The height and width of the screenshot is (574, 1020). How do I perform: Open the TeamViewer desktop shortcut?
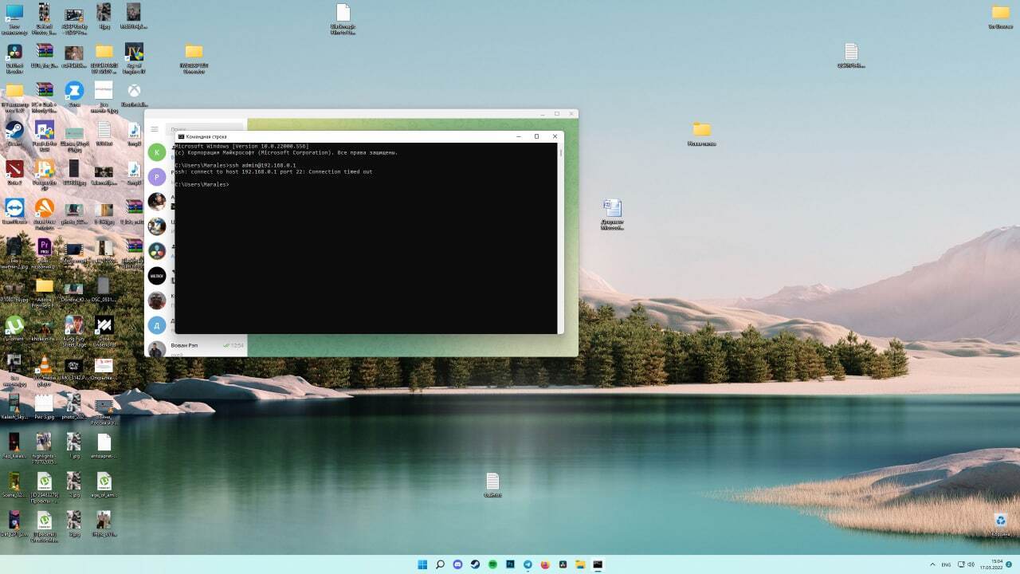[14, 208]
